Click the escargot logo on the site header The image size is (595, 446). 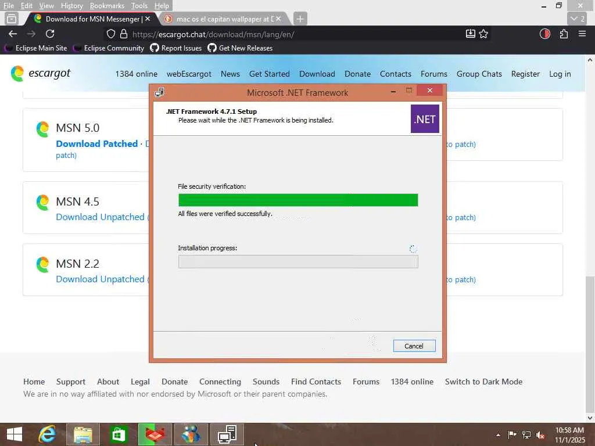41,73
